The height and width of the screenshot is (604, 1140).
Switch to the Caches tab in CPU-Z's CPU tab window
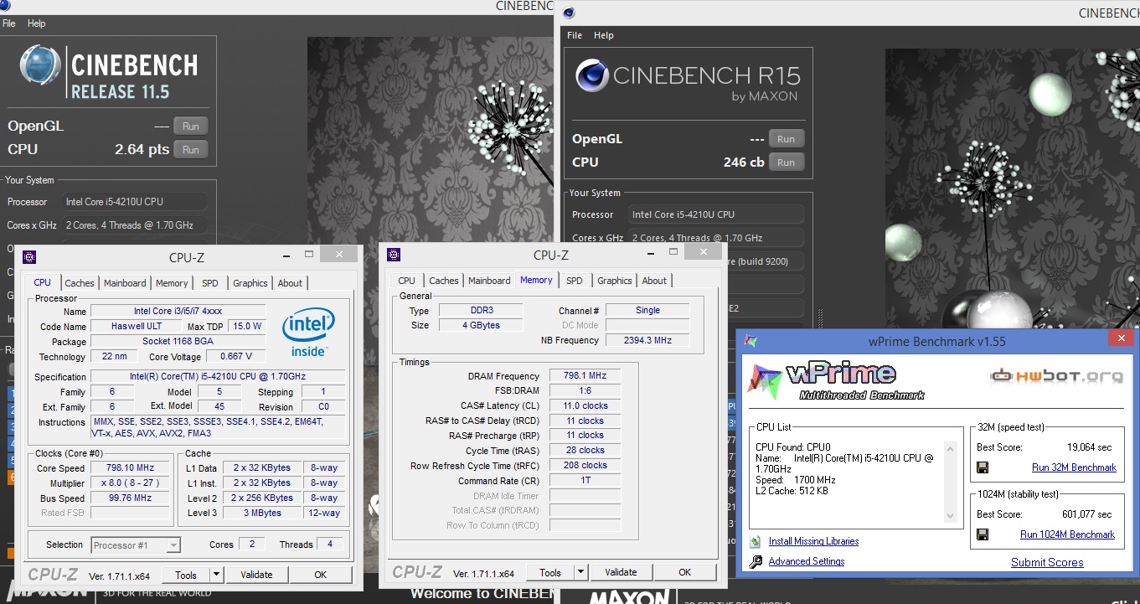80,283
